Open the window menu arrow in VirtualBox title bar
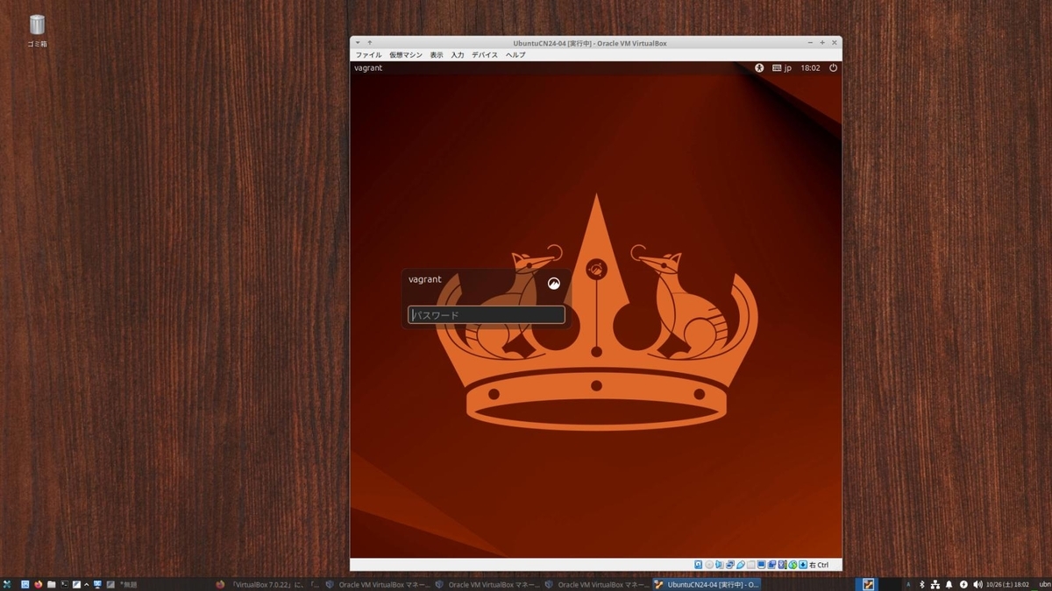This screenshot has width=1052, height=591. click(x=358, y=43)
